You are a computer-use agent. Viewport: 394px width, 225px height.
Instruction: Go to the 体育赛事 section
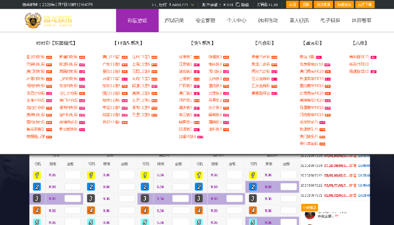362,20
